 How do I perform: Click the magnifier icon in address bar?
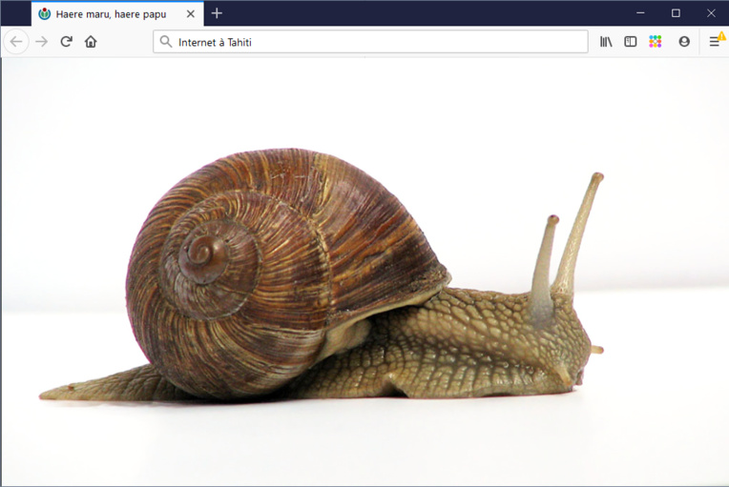pos(166,42)
